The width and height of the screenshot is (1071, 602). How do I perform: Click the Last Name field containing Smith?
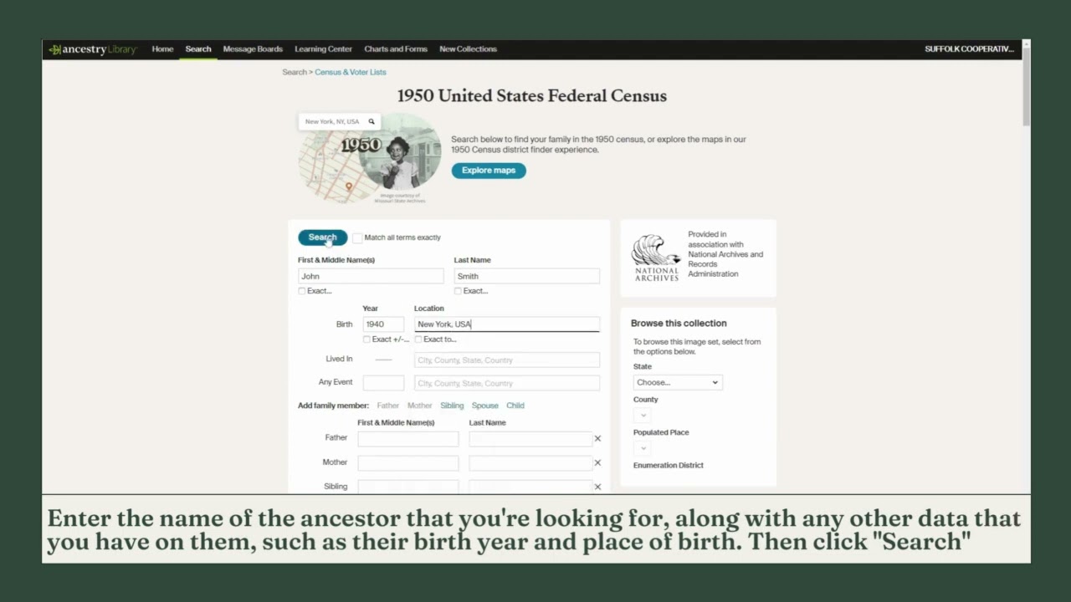[526, 276]
